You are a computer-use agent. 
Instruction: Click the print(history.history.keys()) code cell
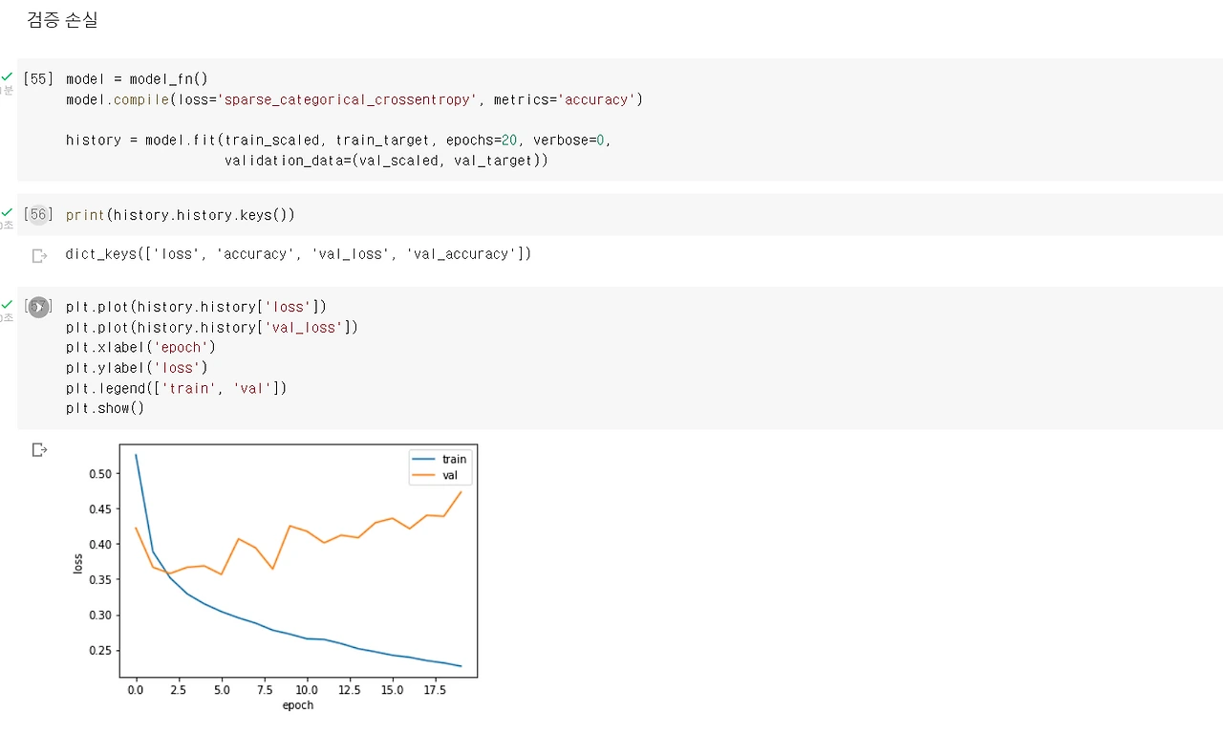(619, 215)
